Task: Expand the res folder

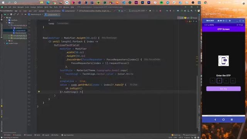Action: pyautogui.click(x=7, y=41)
